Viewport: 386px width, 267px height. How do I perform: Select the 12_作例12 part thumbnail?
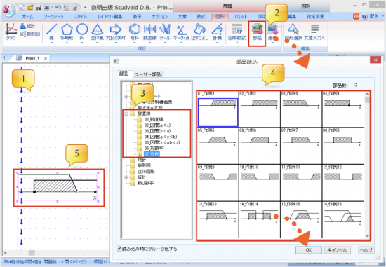(x=343, y=183)
